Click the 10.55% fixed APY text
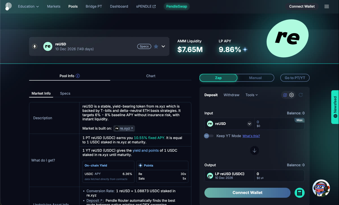This screenshot has width=339, height=205. [149, 138]
